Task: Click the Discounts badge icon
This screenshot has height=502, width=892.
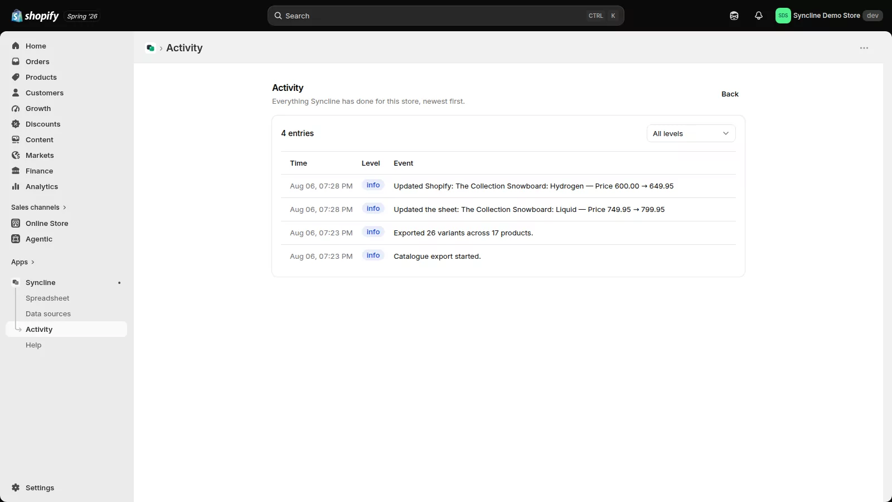Action: (x=16, y=124)
